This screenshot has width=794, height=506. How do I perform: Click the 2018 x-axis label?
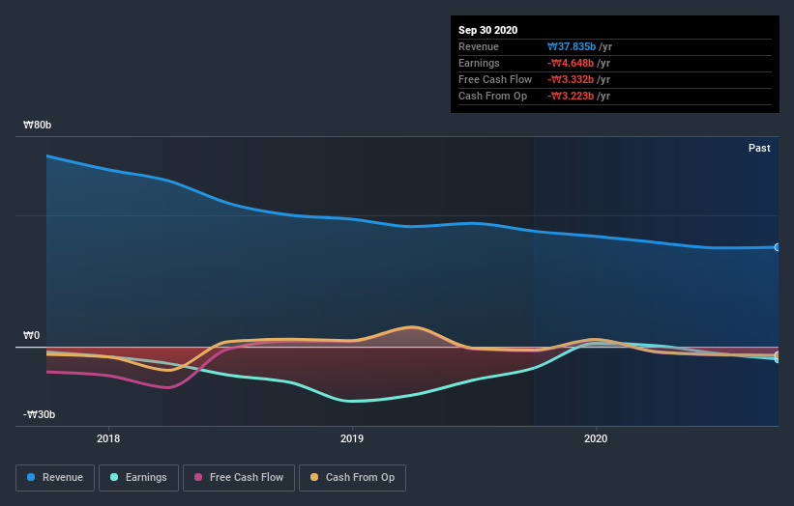pyautogui.click(x=108, y=438)
